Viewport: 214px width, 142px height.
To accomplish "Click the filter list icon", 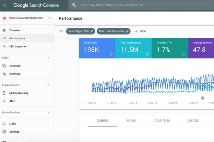I will tap(61, 31).
